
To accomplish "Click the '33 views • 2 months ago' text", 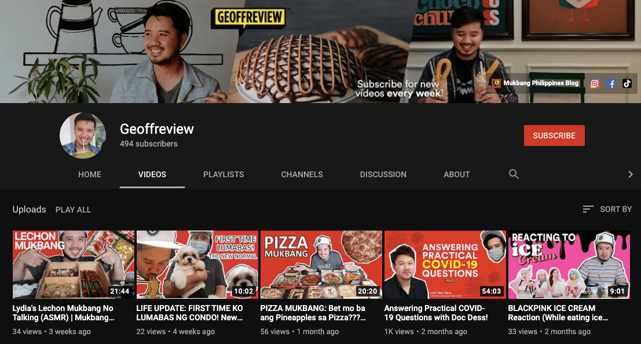I will coord(550,332).
